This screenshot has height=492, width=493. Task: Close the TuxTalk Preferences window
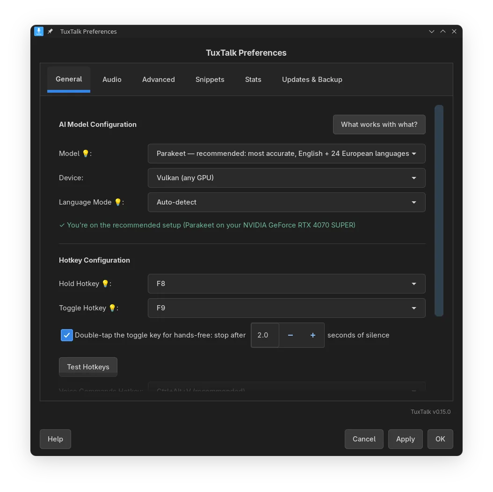coord(454,31)
